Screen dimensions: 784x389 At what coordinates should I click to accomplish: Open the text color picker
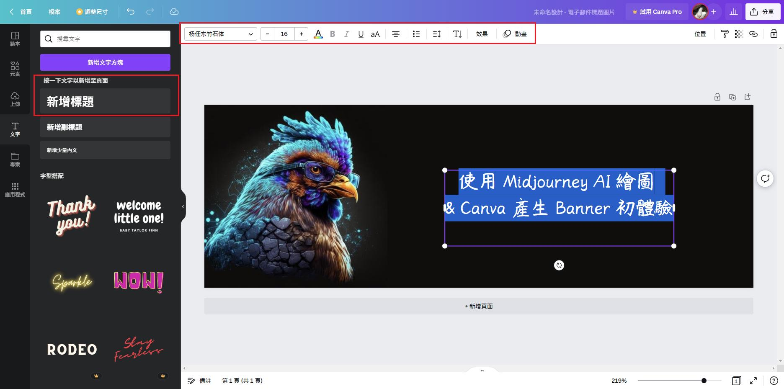tap(318, 34)
